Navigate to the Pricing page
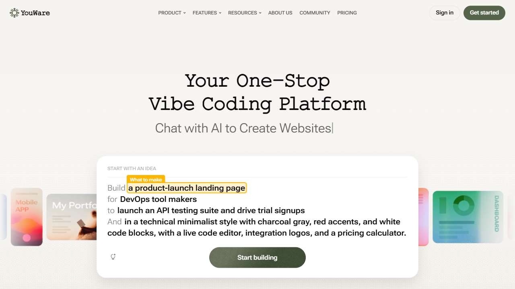This screenshot has width=515, height=289. click(347, 13)
